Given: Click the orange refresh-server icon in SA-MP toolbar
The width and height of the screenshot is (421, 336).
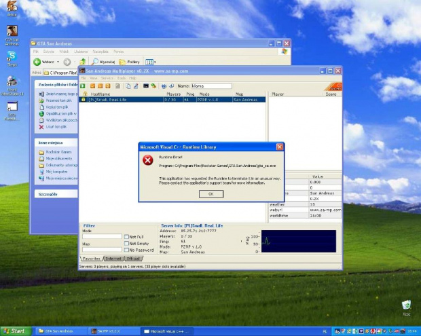Looking at the screenshot, I should (108, 86).
